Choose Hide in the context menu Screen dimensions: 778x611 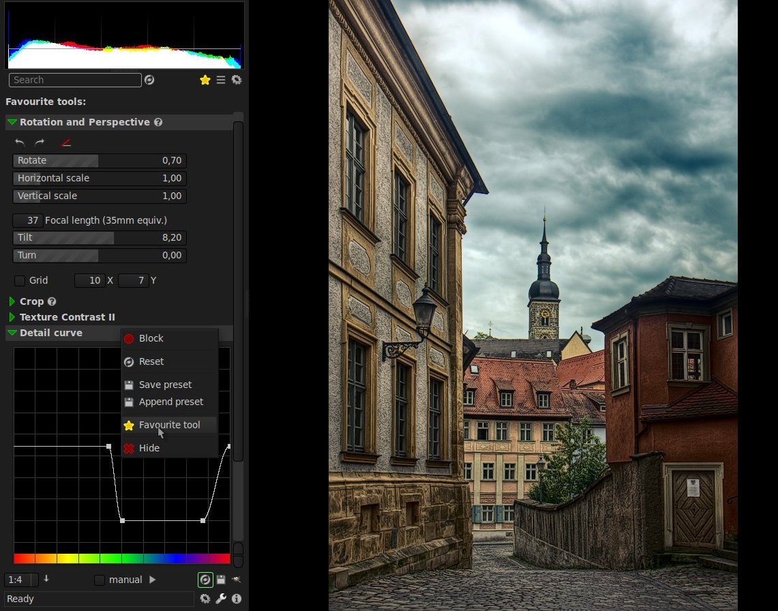pyautogui.click(x=170, y=448)
